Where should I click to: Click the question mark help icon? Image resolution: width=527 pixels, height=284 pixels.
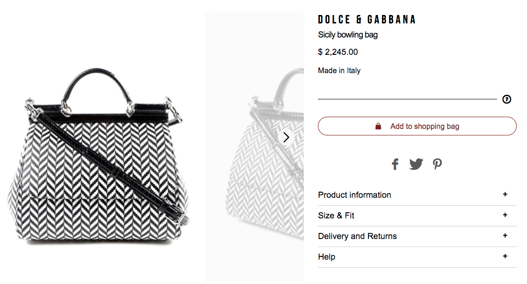506,99
